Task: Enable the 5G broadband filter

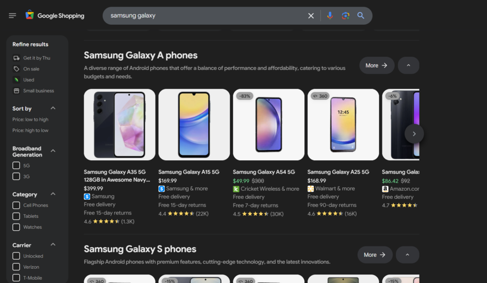Action: pyautogui.click(x=16, y=165)
